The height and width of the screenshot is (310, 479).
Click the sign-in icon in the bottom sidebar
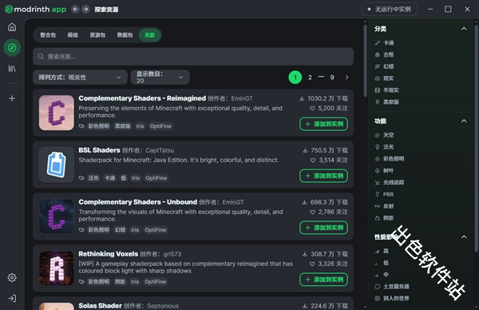12,298
